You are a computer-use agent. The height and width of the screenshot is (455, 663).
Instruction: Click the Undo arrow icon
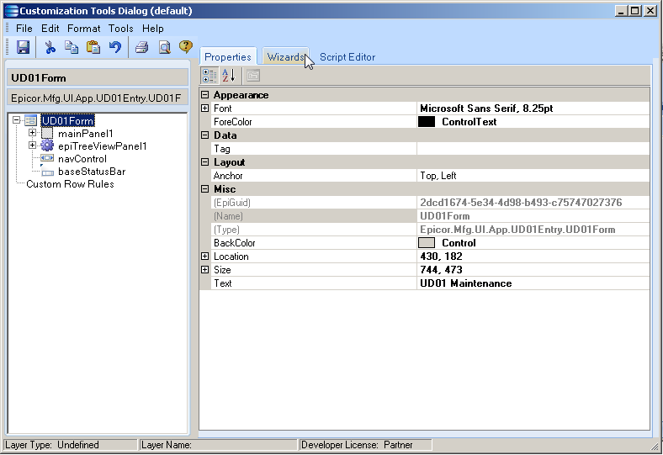115,47
